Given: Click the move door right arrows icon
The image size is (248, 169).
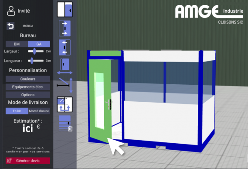Looking at the screenshot, I should 65,28.
